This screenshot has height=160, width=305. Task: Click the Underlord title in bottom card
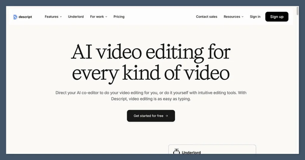pos(191,152)
